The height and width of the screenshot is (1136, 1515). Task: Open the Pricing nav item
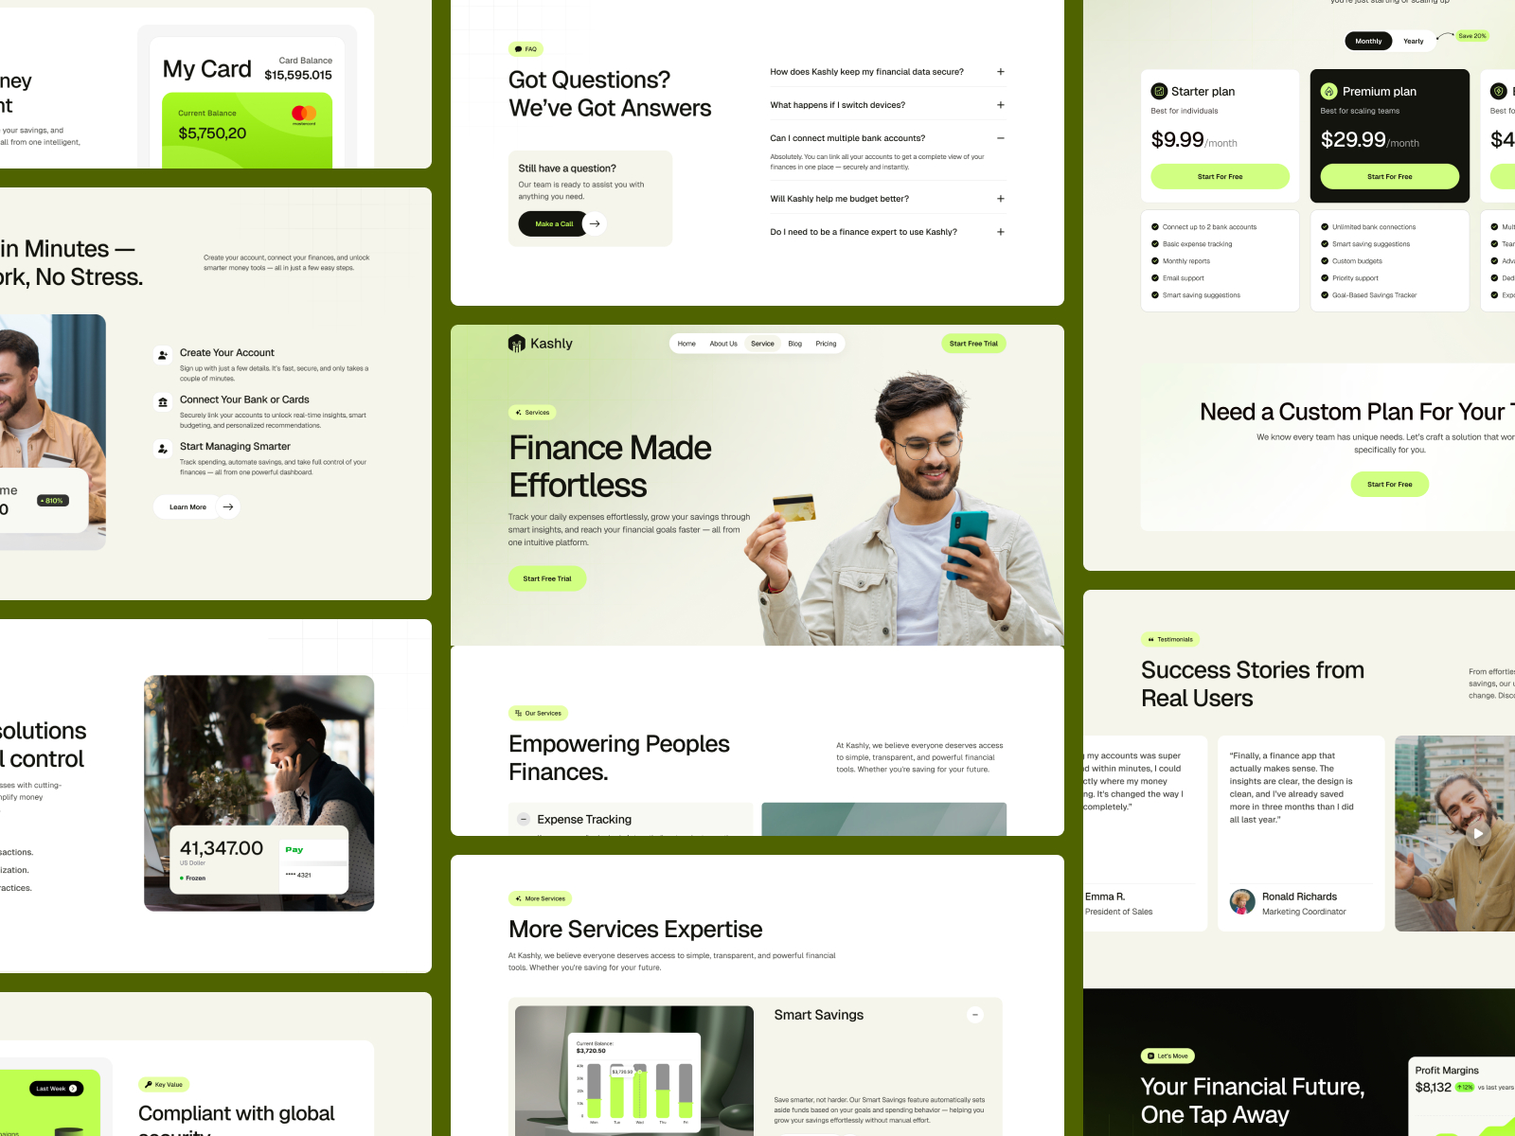(x=826, y=344)
